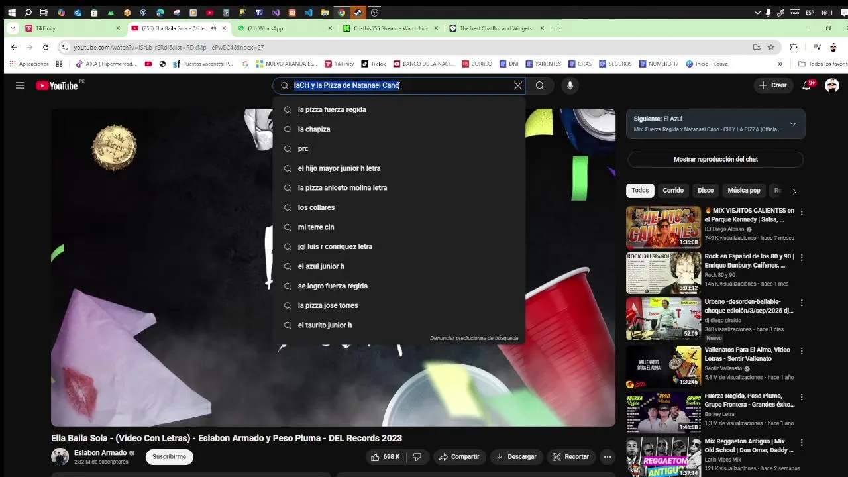Open the Eslabon Armado channel name link
Viewport: 848px width, 477px height.
pyautogui.click(x=100, y=453)
